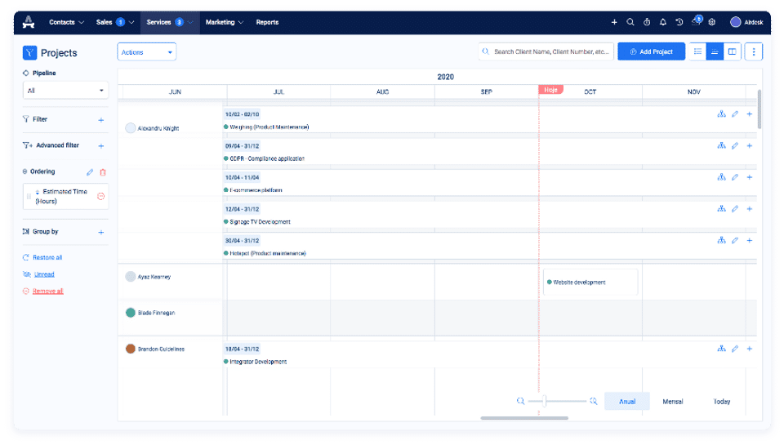This screenshot has height=445, width=784.
Task: Click the client search input field
Action: tap(546, 51)
